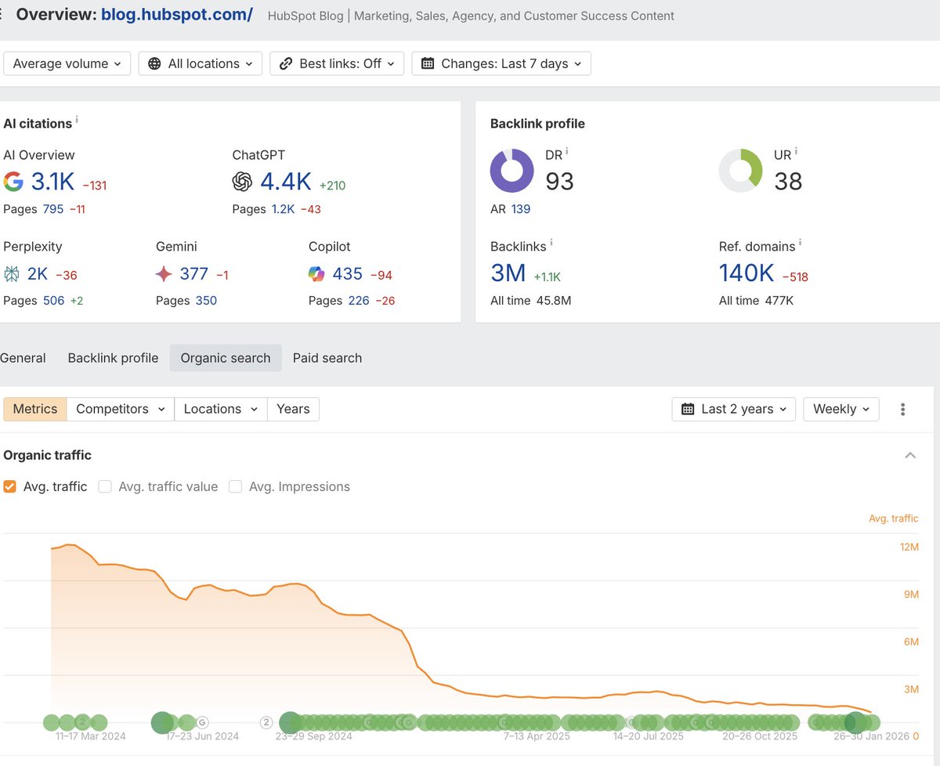This screenshot has height=766, width=940.
Task: Enable the Avg. Impressions checkbox
Action: click(235, 486)
